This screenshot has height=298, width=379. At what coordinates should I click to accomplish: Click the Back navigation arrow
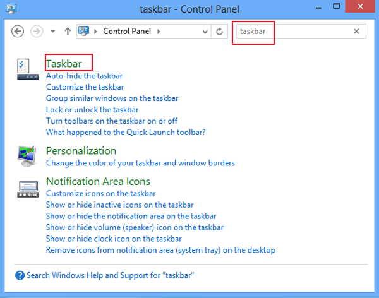pyautogui.click(x=18, y=31)
